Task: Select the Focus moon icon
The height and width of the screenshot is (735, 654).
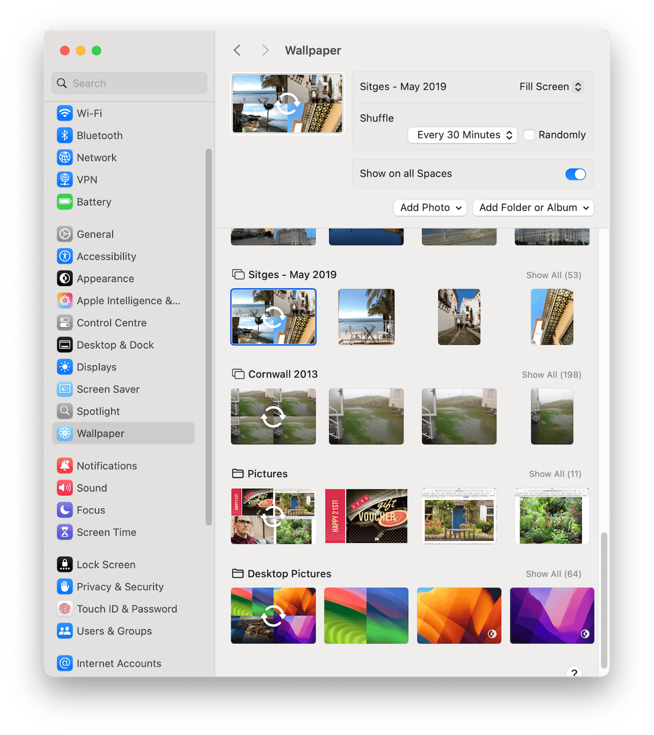Action: tap(65, 510)
